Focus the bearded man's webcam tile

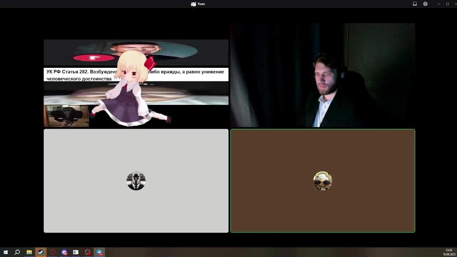click(323, 75)
